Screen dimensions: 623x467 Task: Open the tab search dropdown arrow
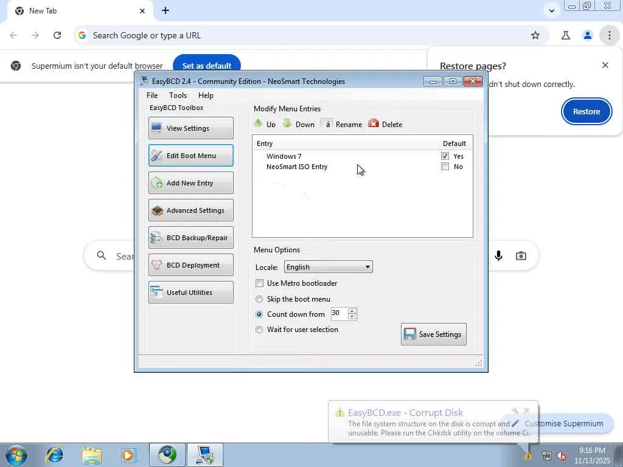pyautogui.click(x=551, y=11)
